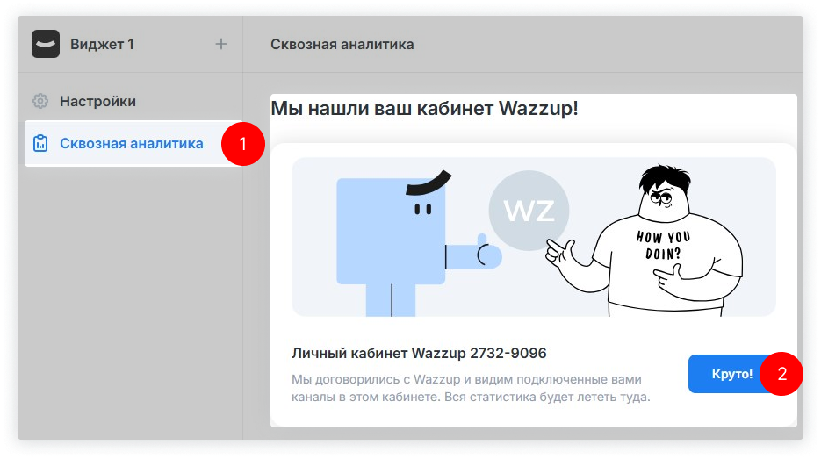Click the blue character's black eyebrow
The height and width of the screenshot is (459, 821).
pos(428,182)
